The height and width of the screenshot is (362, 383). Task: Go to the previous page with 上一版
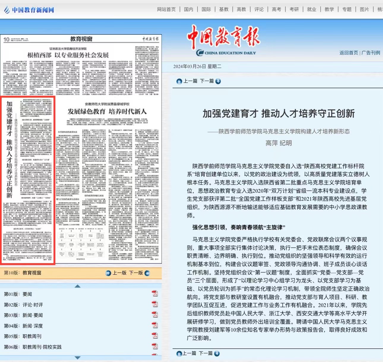pyautogui.click(x=119, y=273)
